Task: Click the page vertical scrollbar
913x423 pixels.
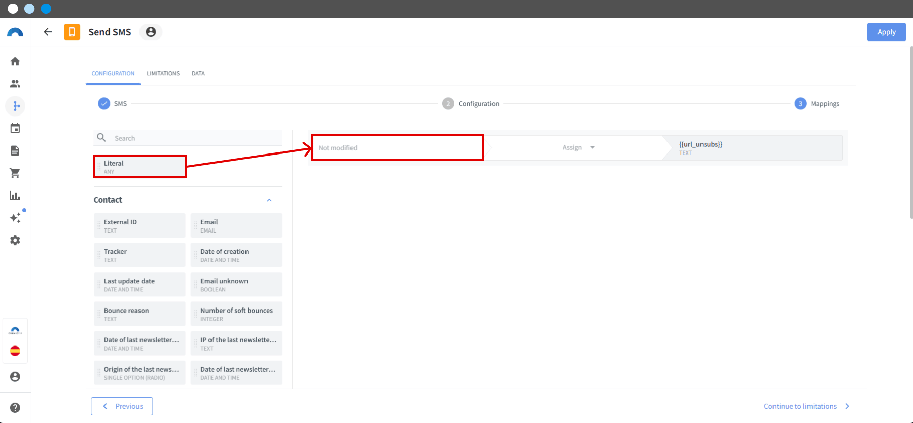Action: (x=911, y=133)
